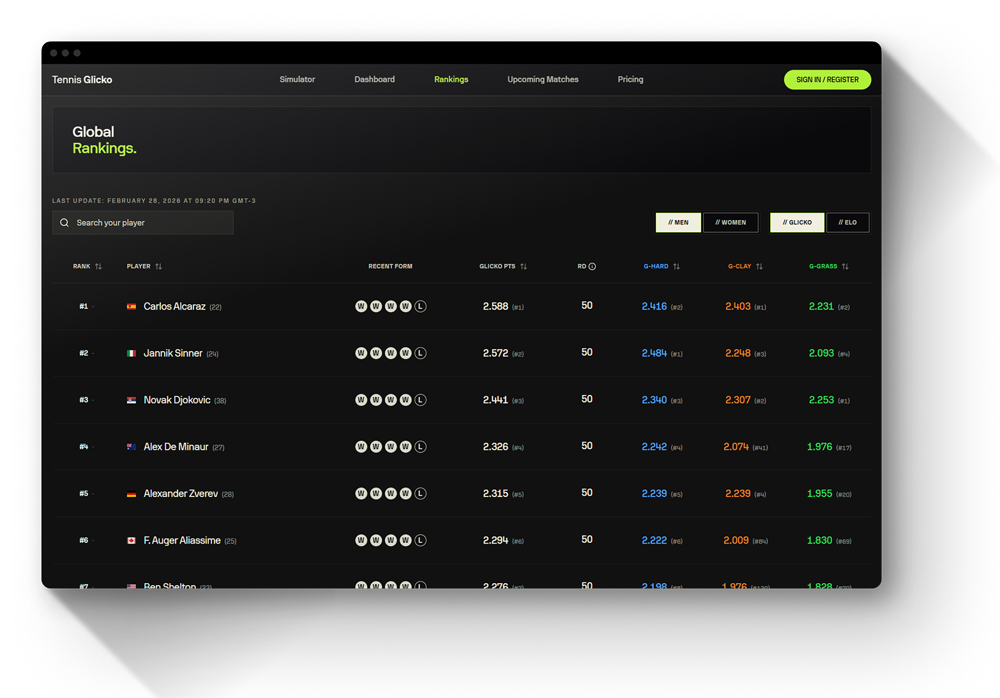Sort by G-Grass arrows icon
1000x698 pixels.
845,267
